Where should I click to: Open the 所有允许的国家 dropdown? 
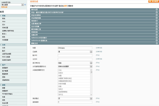(75, 67)
